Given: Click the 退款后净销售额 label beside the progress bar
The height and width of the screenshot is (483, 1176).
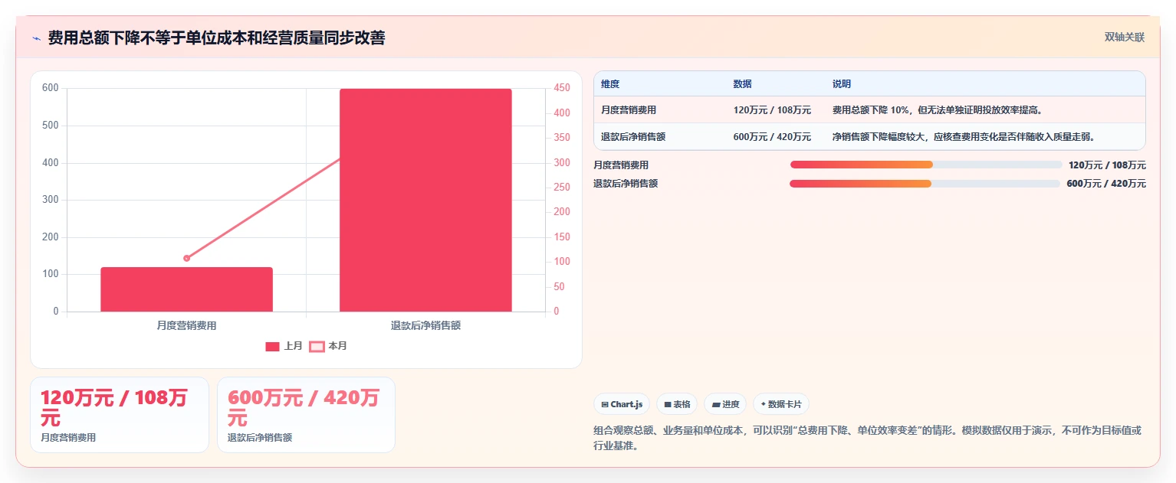Looking at the screenshot, I should pyautogui.click(x=626, y=184).
